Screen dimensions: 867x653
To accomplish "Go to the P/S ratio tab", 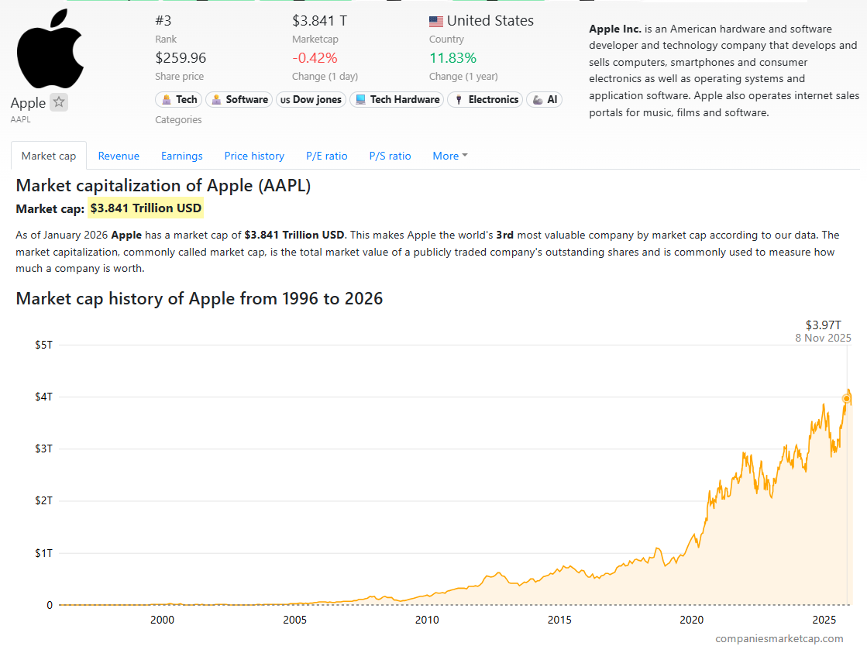I will [x=390, y=156].
